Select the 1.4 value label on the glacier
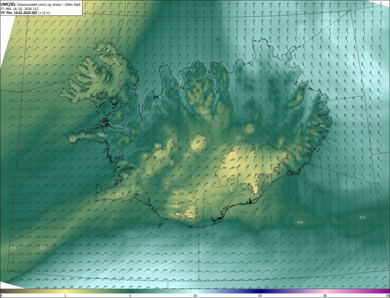 pyautogui.click(x=231, y=155)
